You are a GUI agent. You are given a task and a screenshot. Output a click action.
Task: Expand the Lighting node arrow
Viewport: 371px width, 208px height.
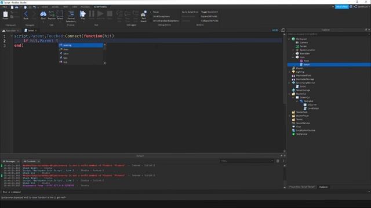[x=289, y=72]
